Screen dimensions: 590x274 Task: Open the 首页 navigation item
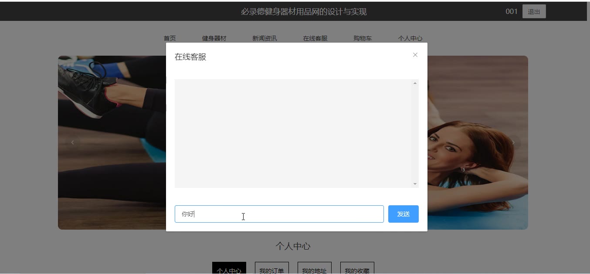[x=170, y=38]
